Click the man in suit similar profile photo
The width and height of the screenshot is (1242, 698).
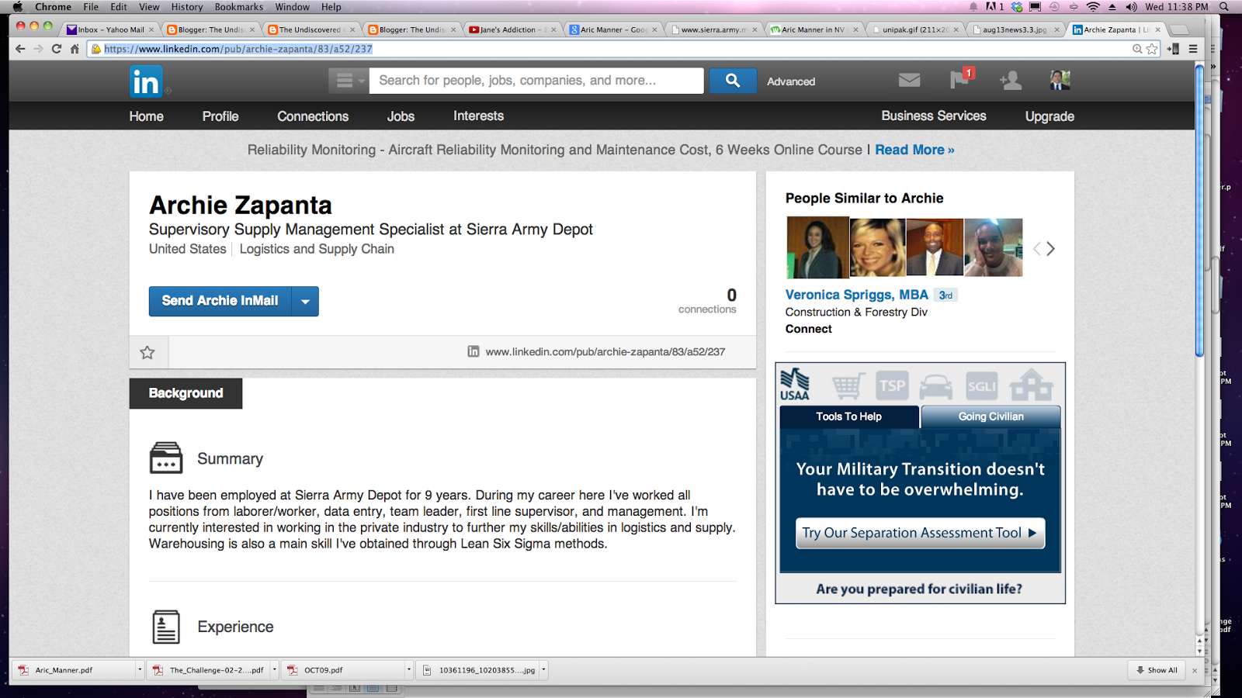click(935, 247)
